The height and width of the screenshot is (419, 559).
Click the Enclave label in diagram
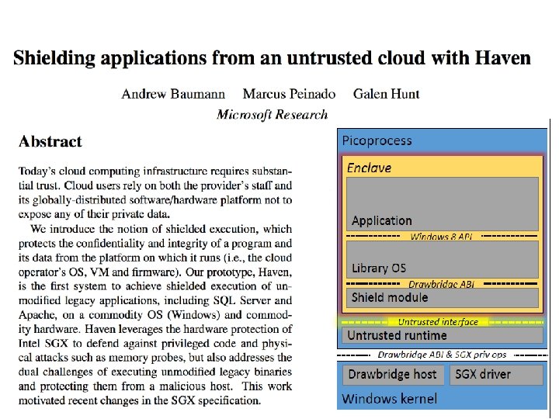(x=369, y=168)
